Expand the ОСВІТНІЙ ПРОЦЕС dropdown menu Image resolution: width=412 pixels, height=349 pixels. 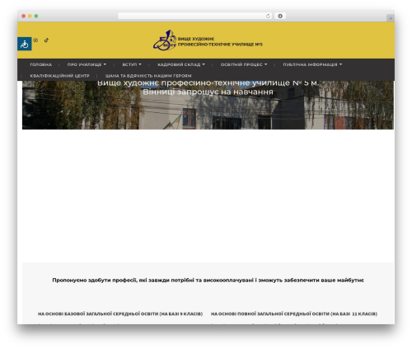[244, 64]
